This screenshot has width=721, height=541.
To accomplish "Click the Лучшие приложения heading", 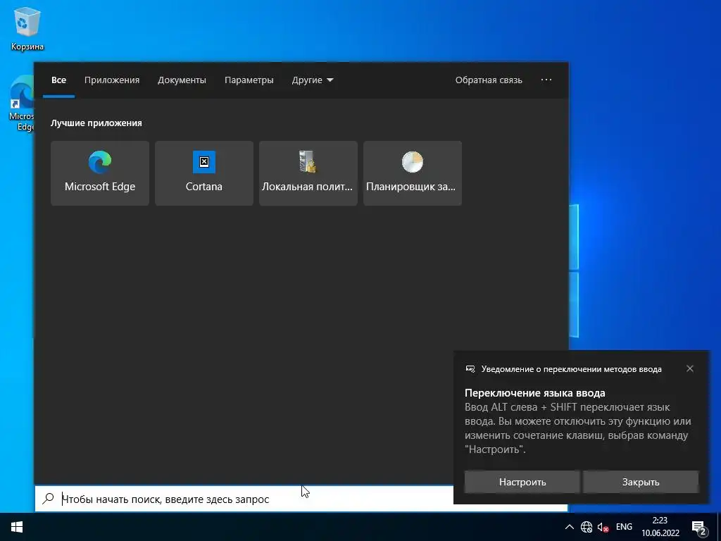I will pos(96,123).
